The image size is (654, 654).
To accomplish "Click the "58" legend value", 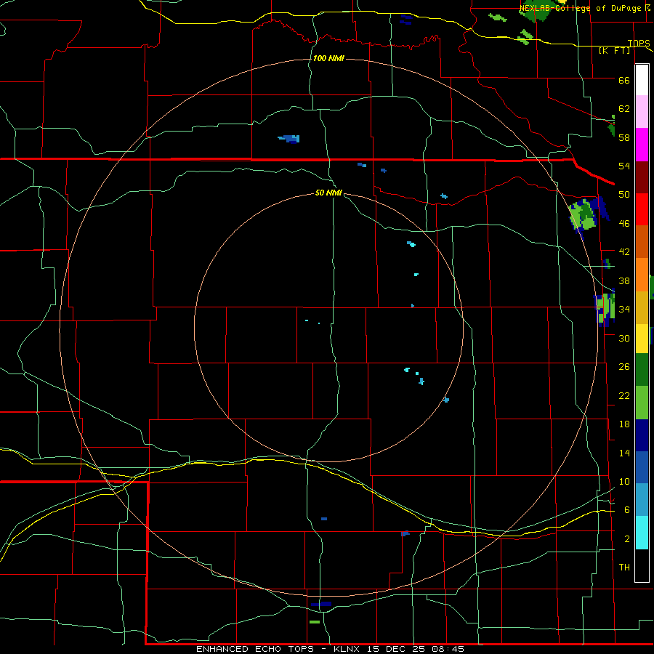I will tap(624, 137).
